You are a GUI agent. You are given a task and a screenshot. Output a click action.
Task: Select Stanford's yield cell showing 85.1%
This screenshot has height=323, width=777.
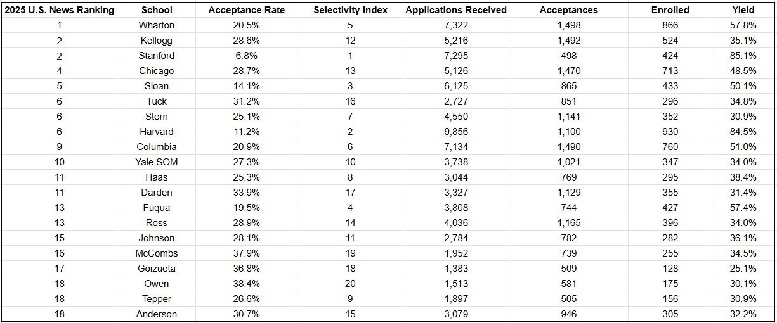click(x=743, y=56)
